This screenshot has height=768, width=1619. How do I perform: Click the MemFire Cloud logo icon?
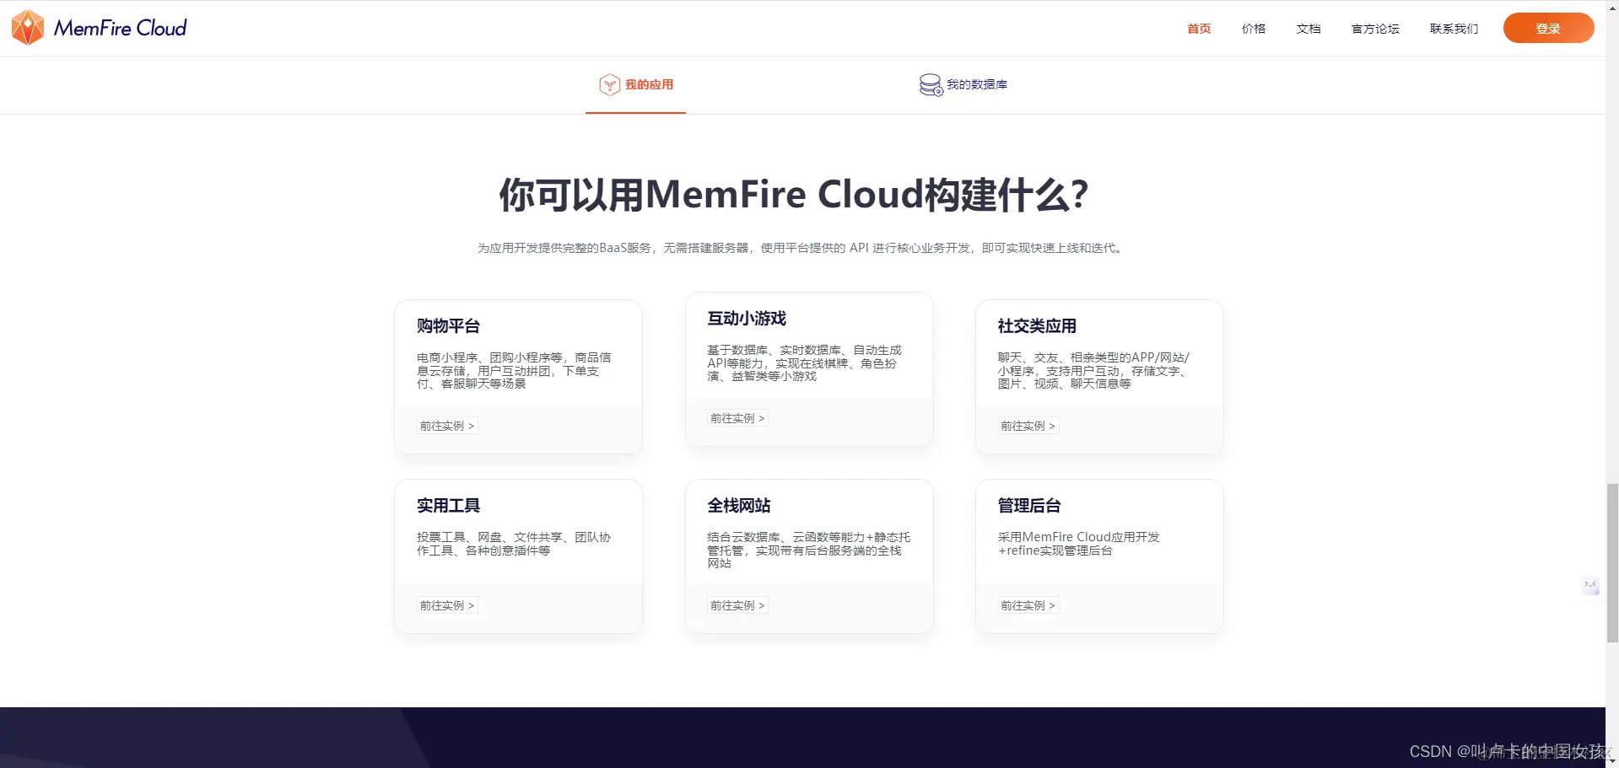point(28,28)
